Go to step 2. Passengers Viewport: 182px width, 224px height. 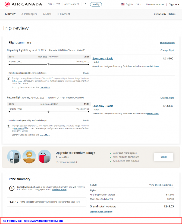[x=29, y=14]
